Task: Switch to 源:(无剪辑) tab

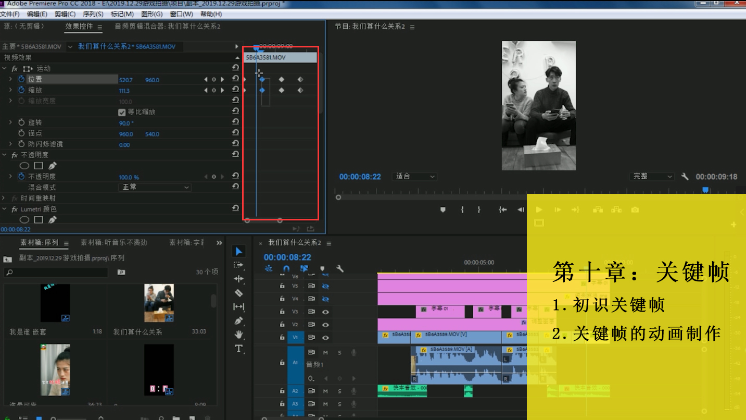Action: click(24, 26)
